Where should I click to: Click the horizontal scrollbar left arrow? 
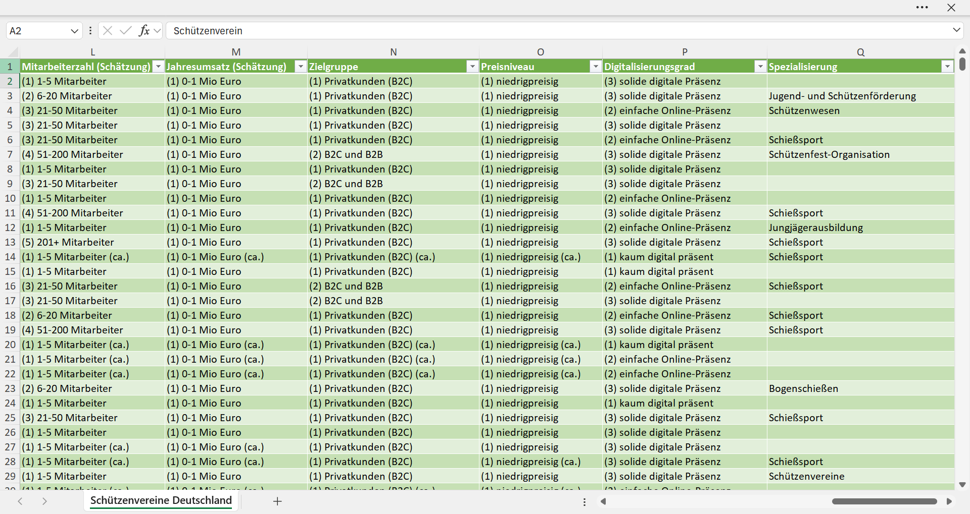tap(603, 501)
